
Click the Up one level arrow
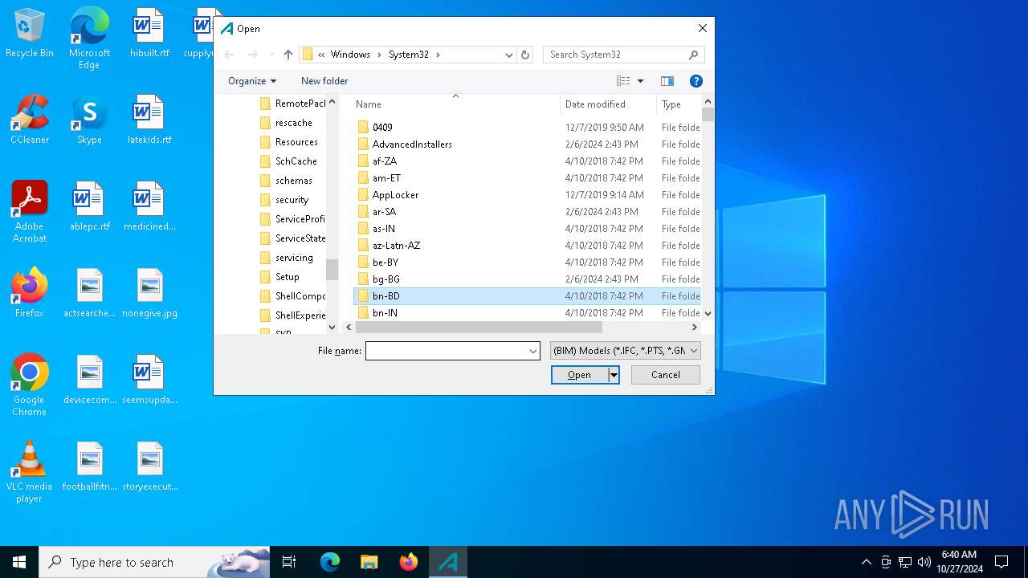288,55
